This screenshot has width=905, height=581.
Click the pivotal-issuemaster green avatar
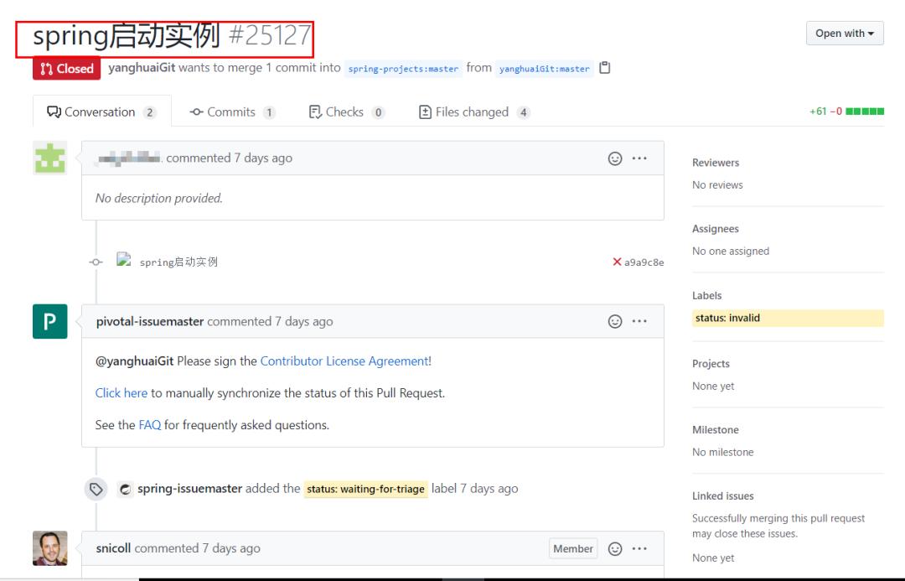pyautogui.click(x=49, y=321)
